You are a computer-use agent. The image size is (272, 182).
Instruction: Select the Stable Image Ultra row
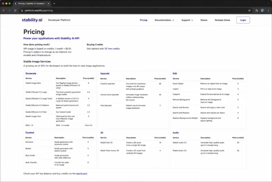(x=60, y=86)
